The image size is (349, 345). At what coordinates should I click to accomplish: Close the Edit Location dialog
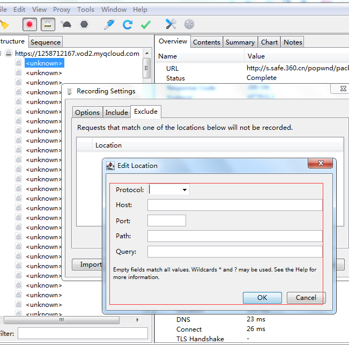[320, 163]
